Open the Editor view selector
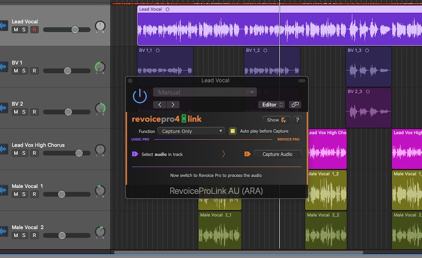Viewport: 422px width, 258px height. click(271, 104)
